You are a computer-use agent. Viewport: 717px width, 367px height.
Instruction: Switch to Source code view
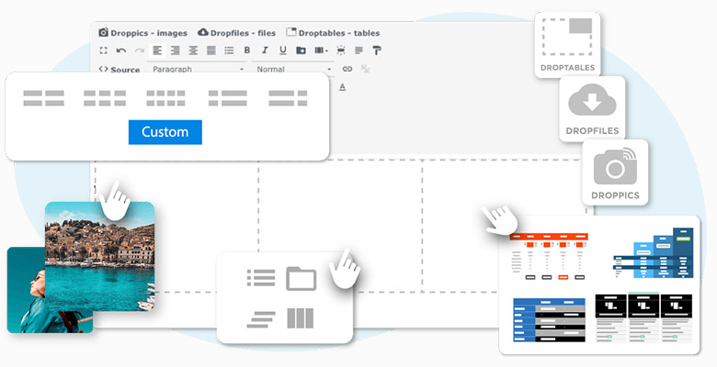click(x=119, y=70)
